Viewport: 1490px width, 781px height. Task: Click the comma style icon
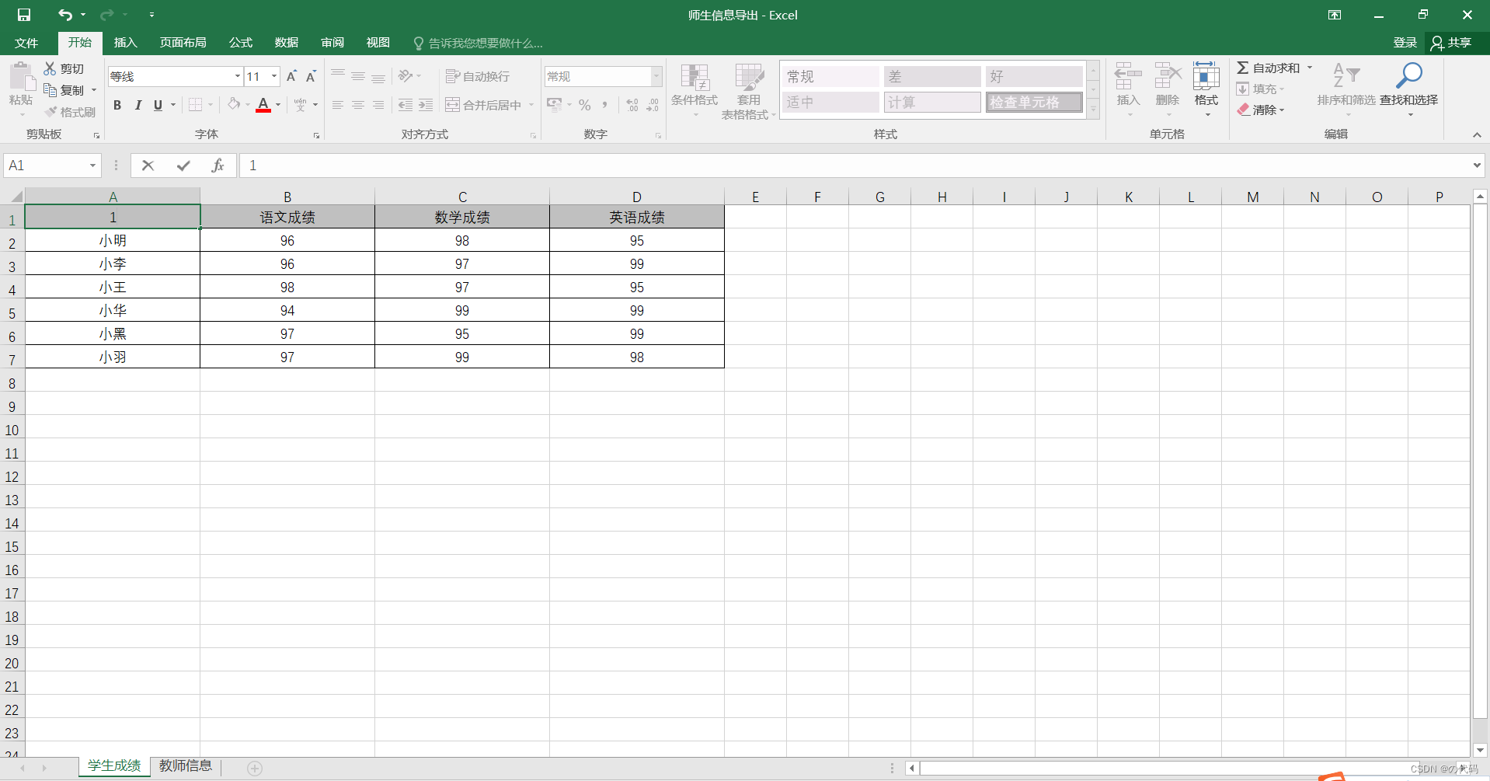click(x=605, y=104)
